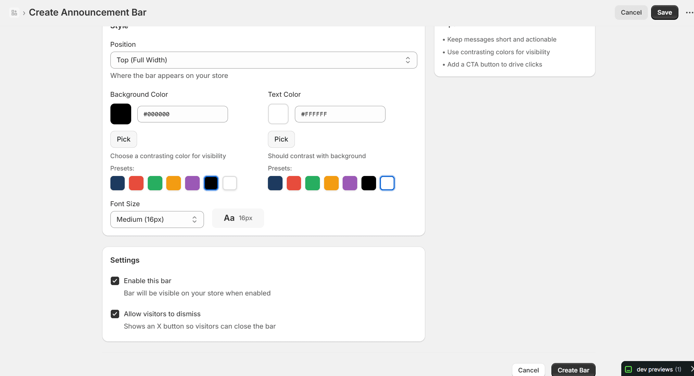This screenshot has width=694, height=376.
Task: Toggle the Enable this bar setting off
Action: 115,281
